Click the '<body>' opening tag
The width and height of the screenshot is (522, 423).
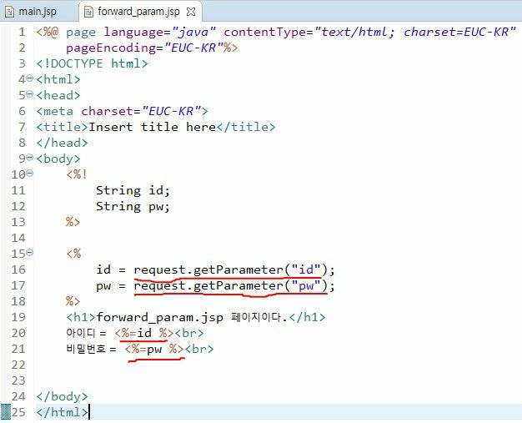pos(58,159)
